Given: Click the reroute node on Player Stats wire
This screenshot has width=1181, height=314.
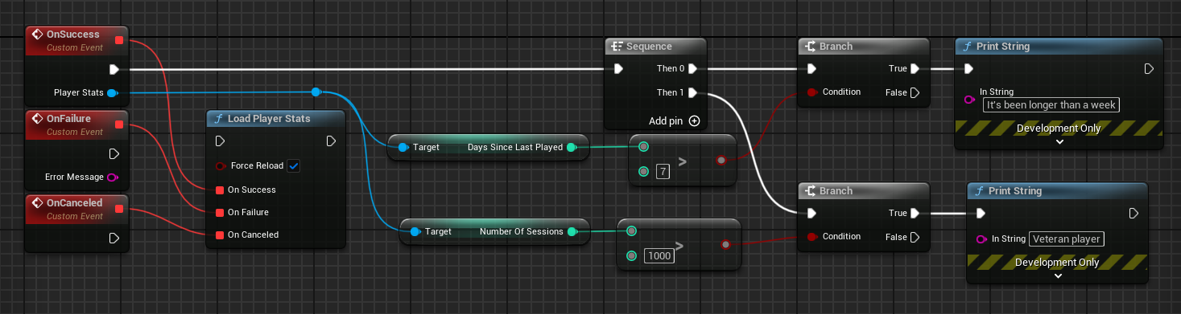Looking at the screenshot, I should coord(316,92).
